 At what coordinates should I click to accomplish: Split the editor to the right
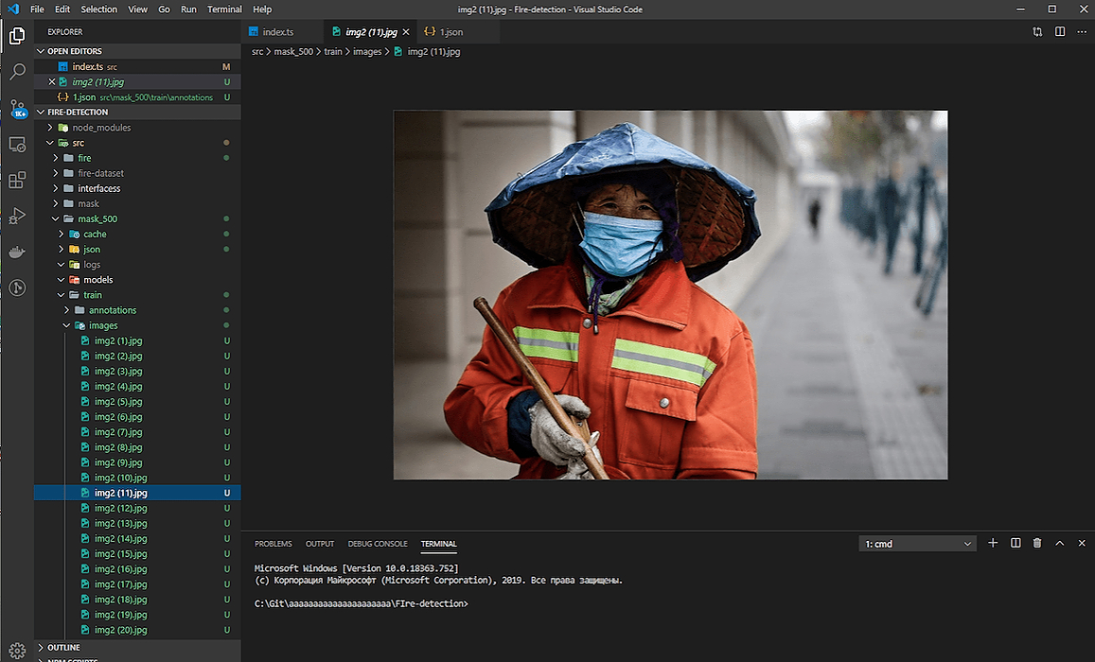tap(1060, 32)
